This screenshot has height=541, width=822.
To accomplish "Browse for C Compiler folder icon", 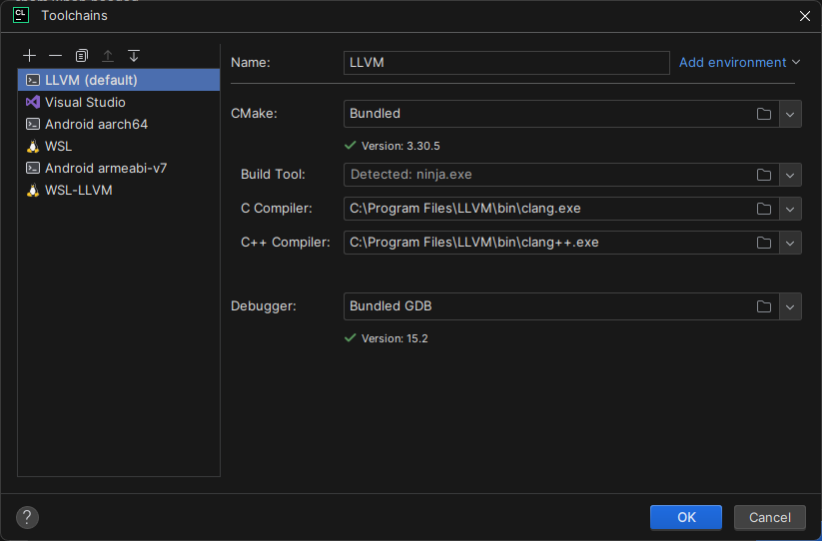I will click(x=764, y=209).
